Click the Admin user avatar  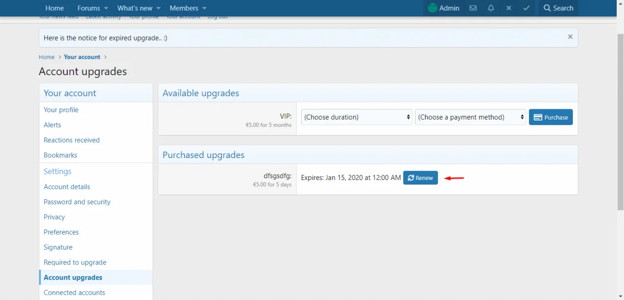[x=432, y=8]
